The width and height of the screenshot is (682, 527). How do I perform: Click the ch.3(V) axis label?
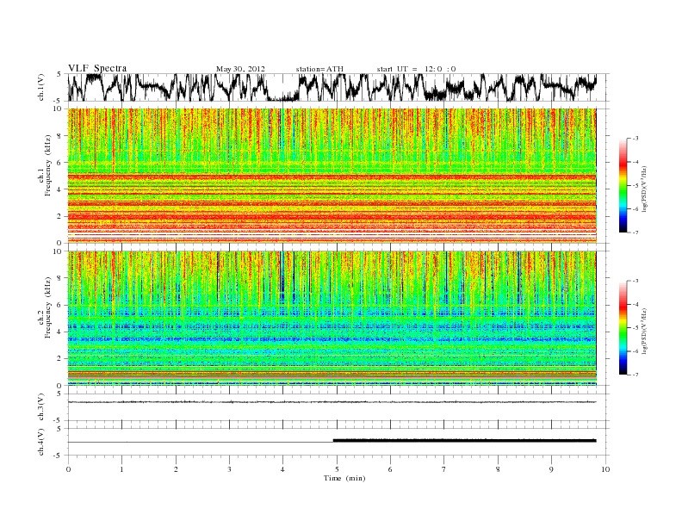pyautogui.click(x=41, y=407)
